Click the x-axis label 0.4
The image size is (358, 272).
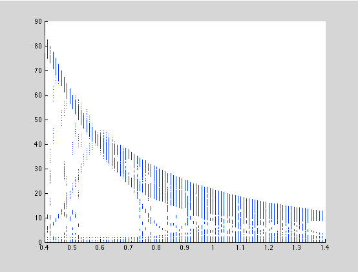coord(44,247)
